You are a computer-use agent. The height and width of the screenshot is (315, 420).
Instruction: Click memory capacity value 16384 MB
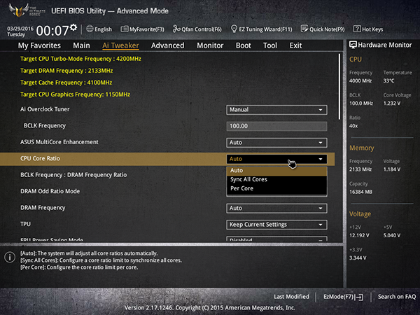tap(360, 192)
